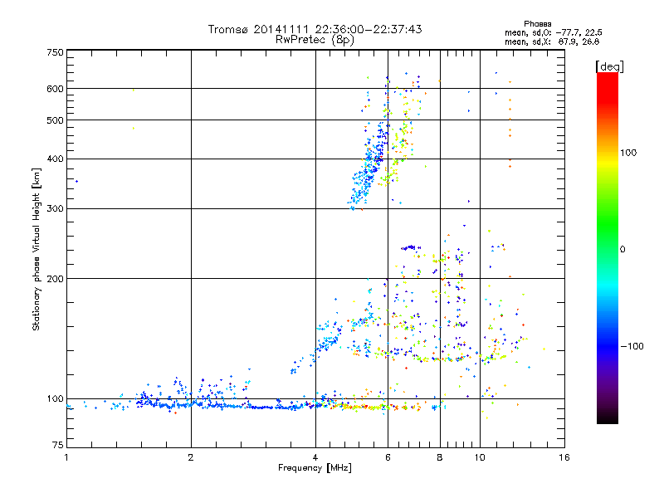Click the x-axis tick label "2"

[x=191, y=457]
